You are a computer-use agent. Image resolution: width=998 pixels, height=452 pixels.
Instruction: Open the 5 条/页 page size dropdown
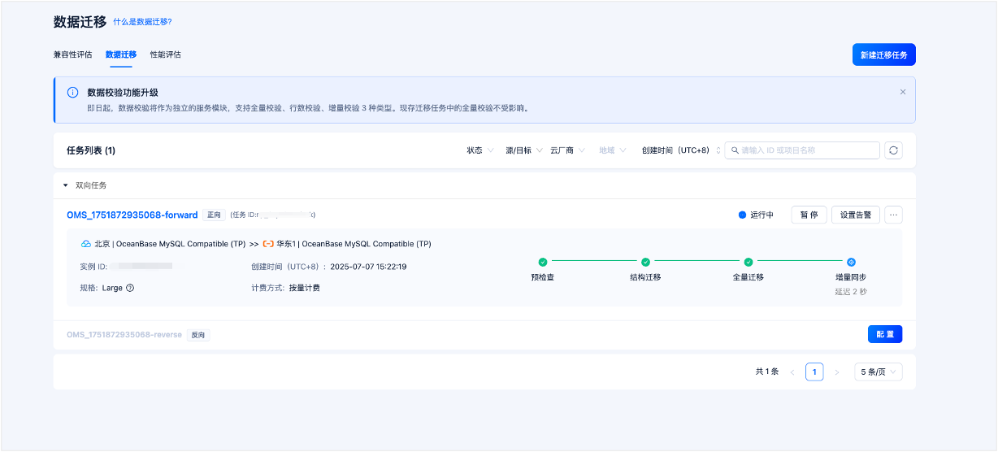point(879,372)
